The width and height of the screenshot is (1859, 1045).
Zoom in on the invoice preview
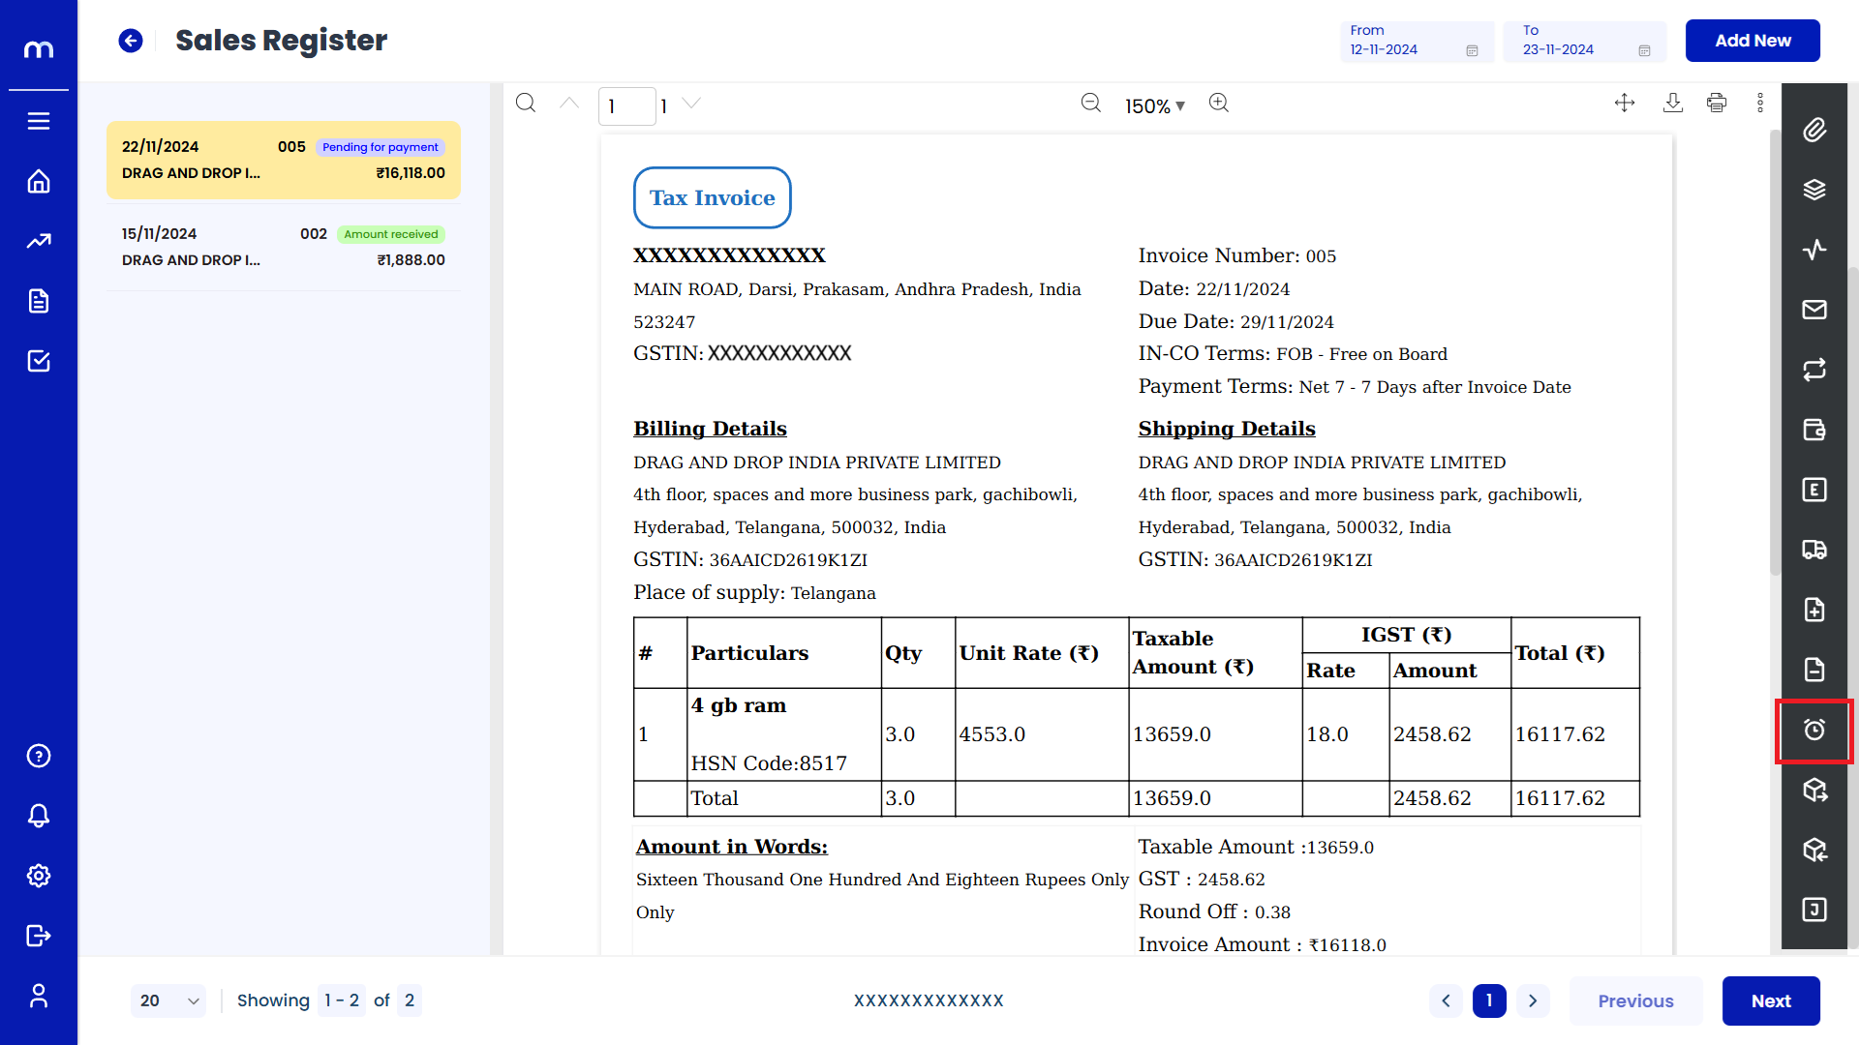[1219, 103]
